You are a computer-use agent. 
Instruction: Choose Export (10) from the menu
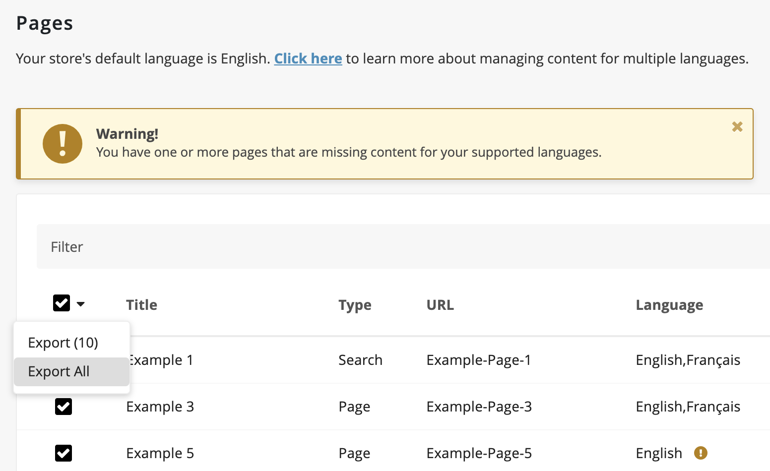point(71,343)
